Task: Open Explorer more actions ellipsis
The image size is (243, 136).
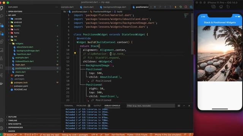Action: tap(57, 7)
